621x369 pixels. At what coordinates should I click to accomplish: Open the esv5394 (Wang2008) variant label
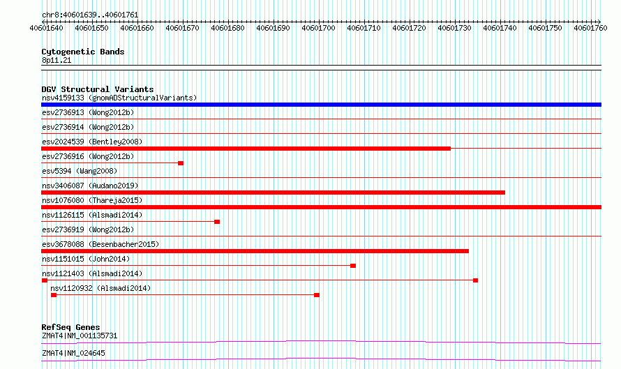[80, 171]
